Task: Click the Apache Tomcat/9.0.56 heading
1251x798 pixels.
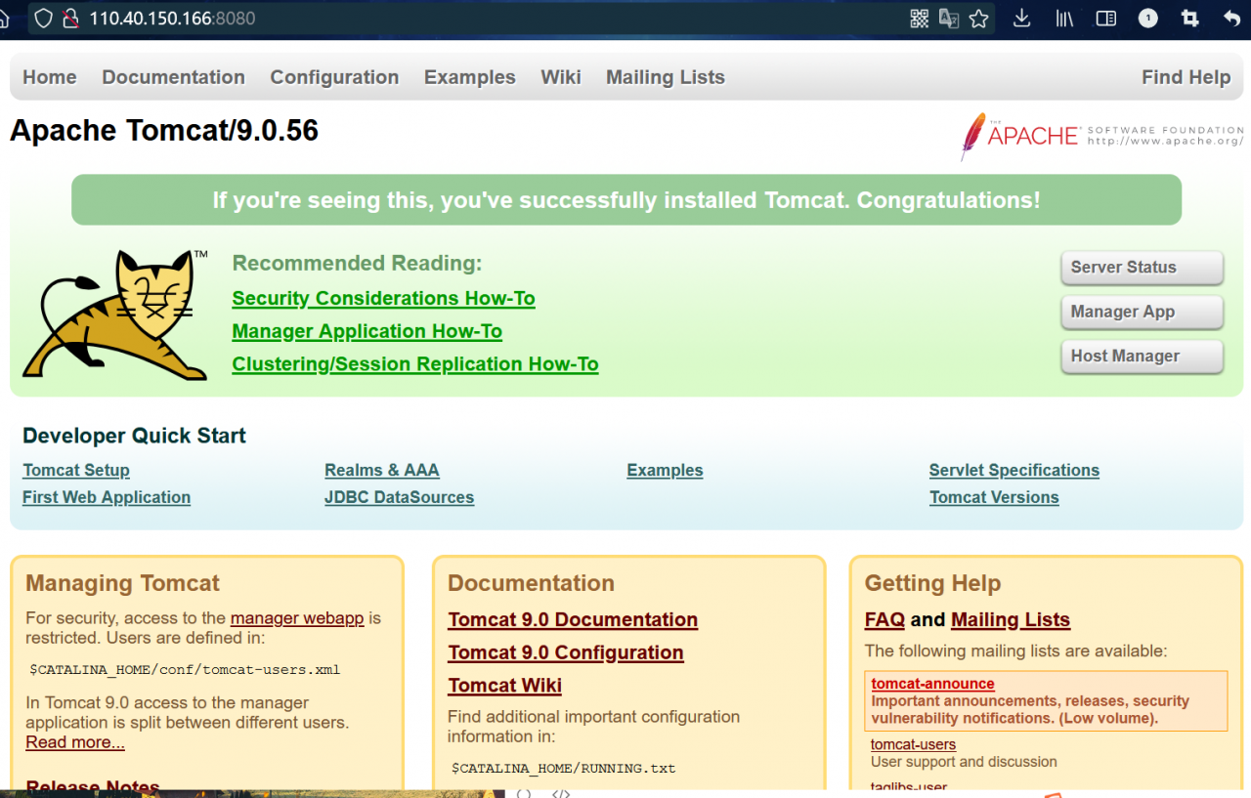Action: [x=164, y=131]
